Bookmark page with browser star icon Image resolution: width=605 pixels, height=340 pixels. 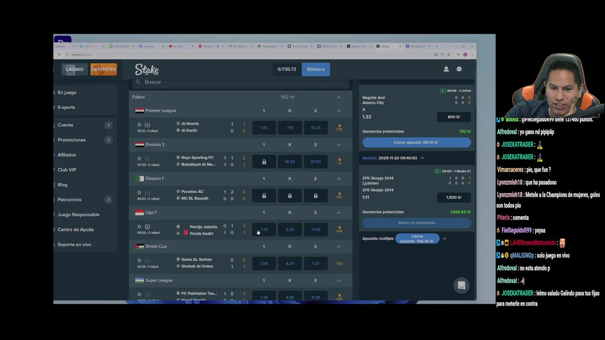449,54
